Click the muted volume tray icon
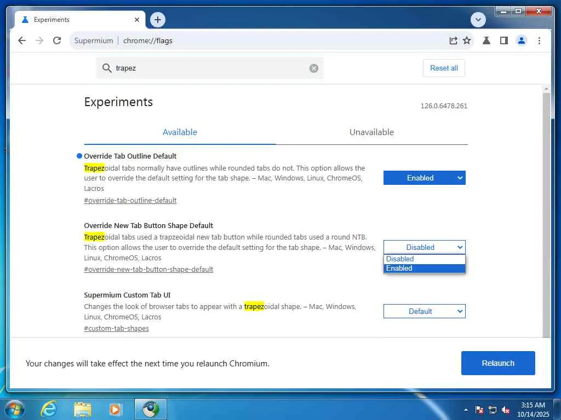 [x=506, y=410]
